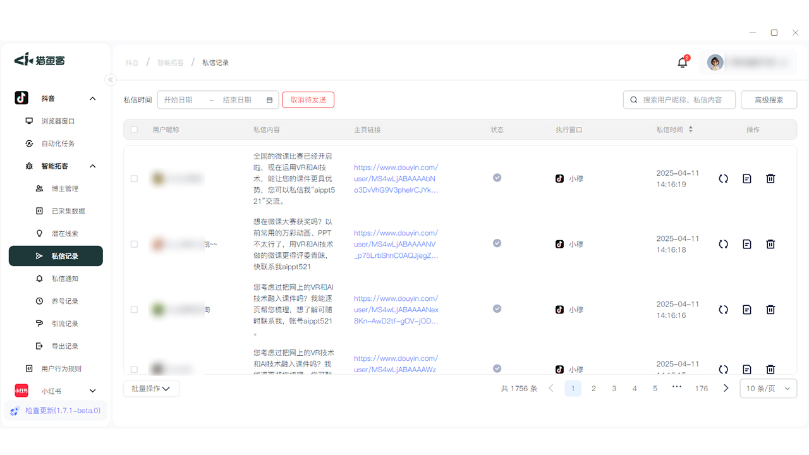809x455 pixels.
Task: Click the search magnifier icon
Action: tap(634, 100)
